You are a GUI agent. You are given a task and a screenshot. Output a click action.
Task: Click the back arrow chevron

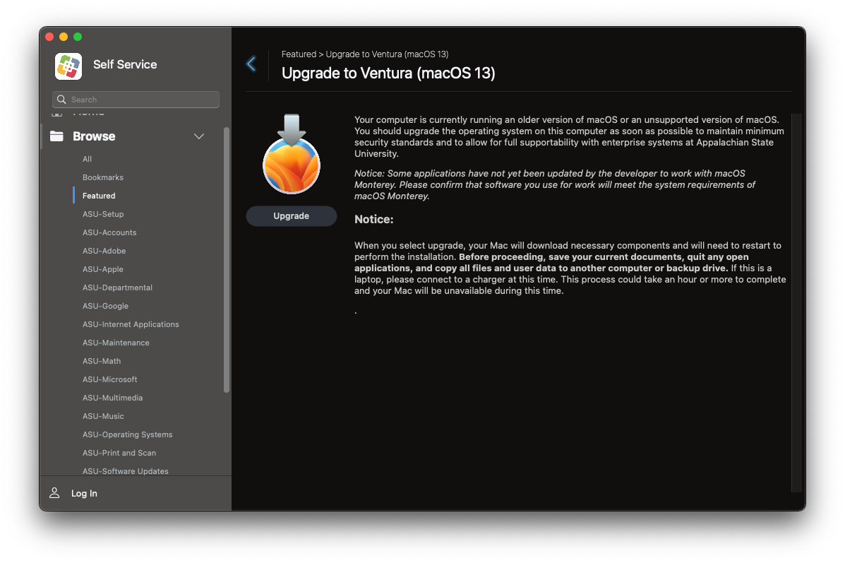[x=251, y=64]
